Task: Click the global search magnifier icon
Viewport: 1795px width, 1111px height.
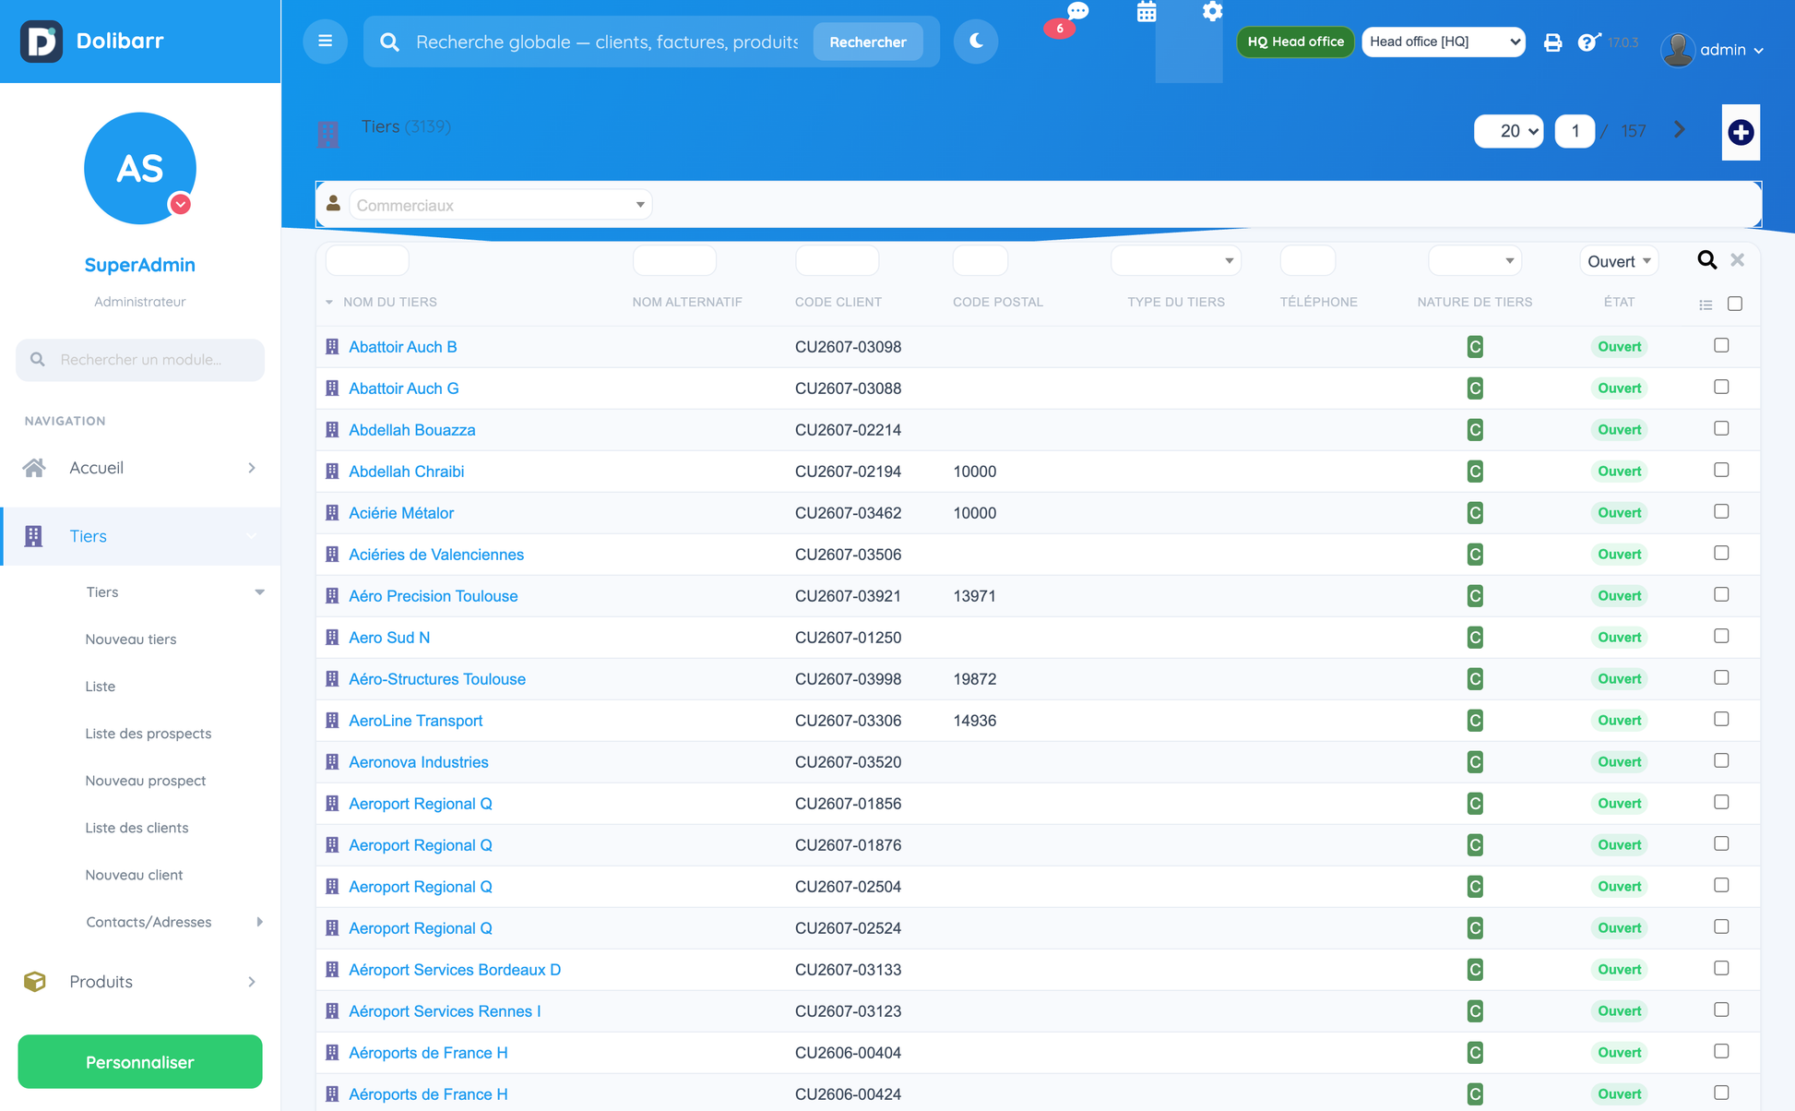Action: [389, 42]
